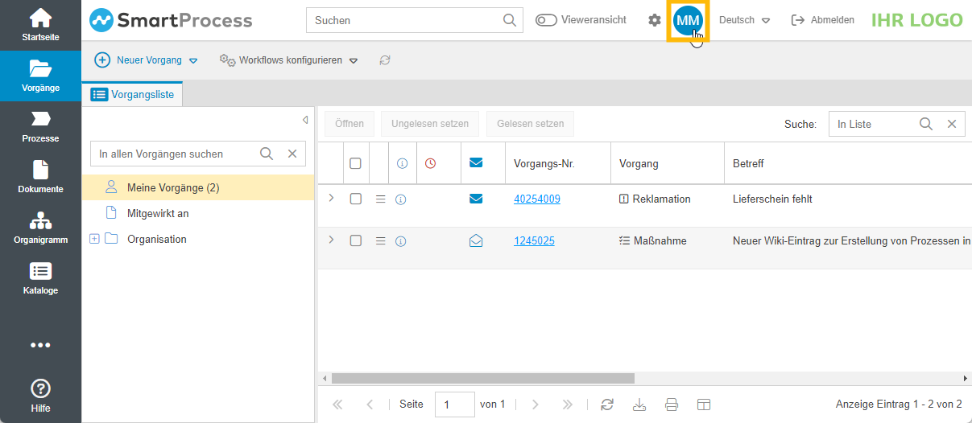The image size is (972, 423).
Task: Open the Kataloge sidebar icon
Action: [x=40, y=278]
